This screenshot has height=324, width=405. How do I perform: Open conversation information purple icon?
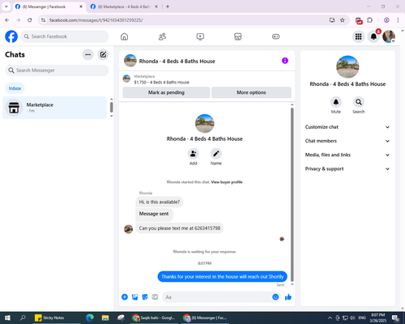[x=285, y=61]
